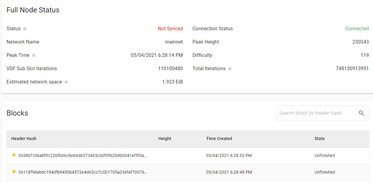Screen dimensions: 373x183
Task: Click the Difficulty label
Action: coord(202,55)
